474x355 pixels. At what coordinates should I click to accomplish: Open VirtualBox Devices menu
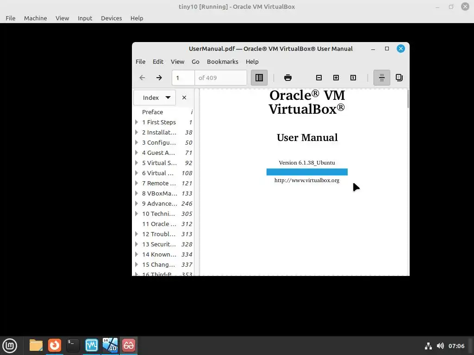point(111,18)
